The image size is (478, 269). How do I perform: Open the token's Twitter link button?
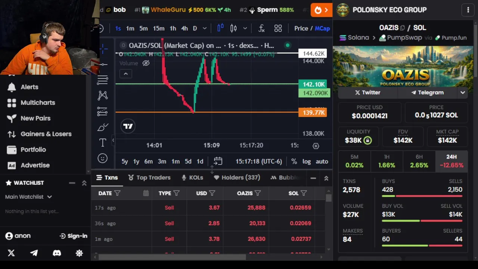tap(367, 93)
